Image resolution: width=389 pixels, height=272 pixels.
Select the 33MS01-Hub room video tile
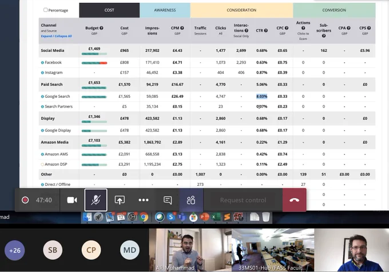point(273,250)
